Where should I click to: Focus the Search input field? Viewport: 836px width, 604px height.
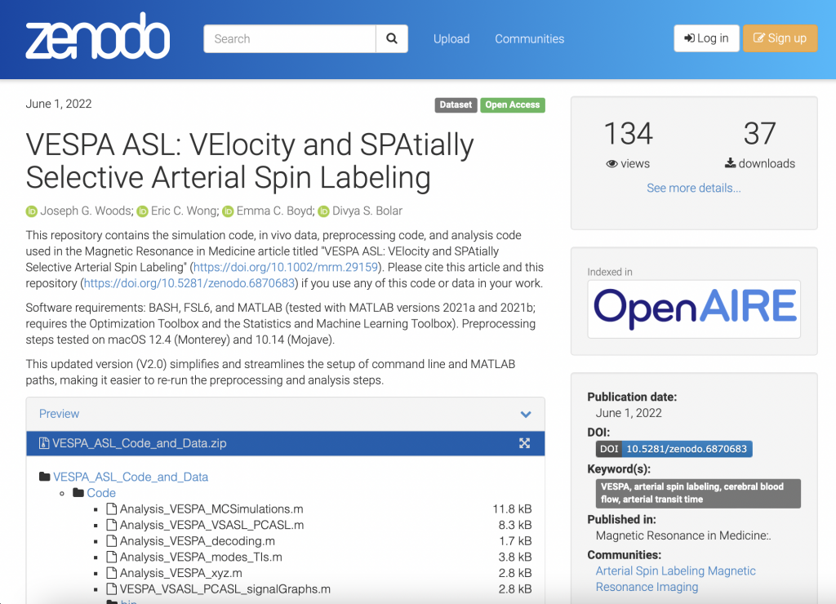point(290,38)
